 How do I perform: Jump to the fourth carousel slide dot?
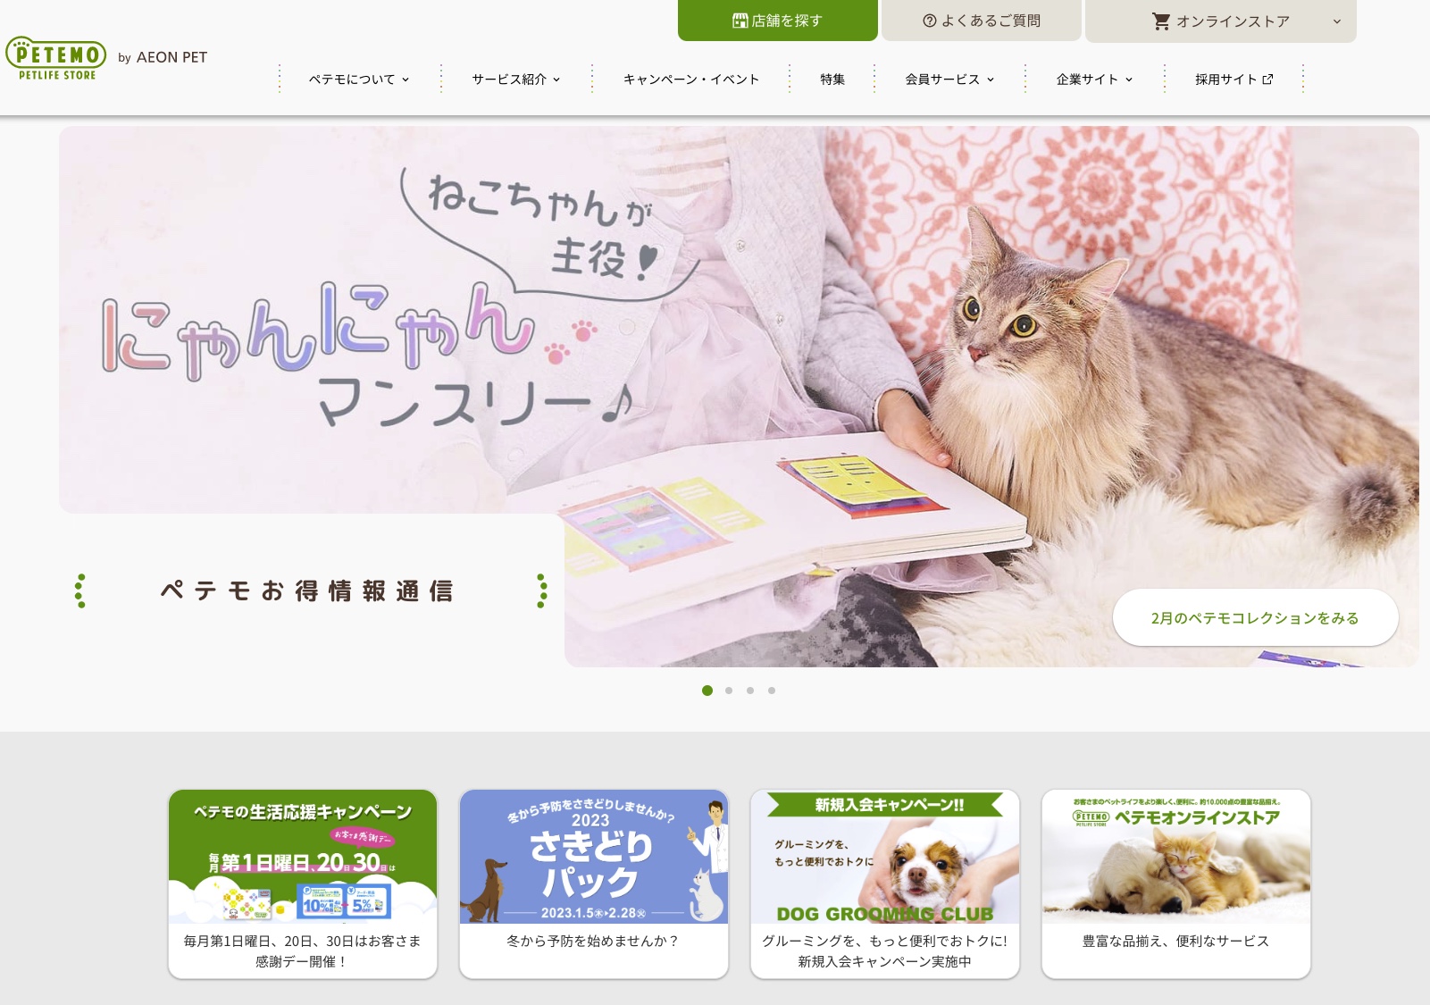click(772, 691)
